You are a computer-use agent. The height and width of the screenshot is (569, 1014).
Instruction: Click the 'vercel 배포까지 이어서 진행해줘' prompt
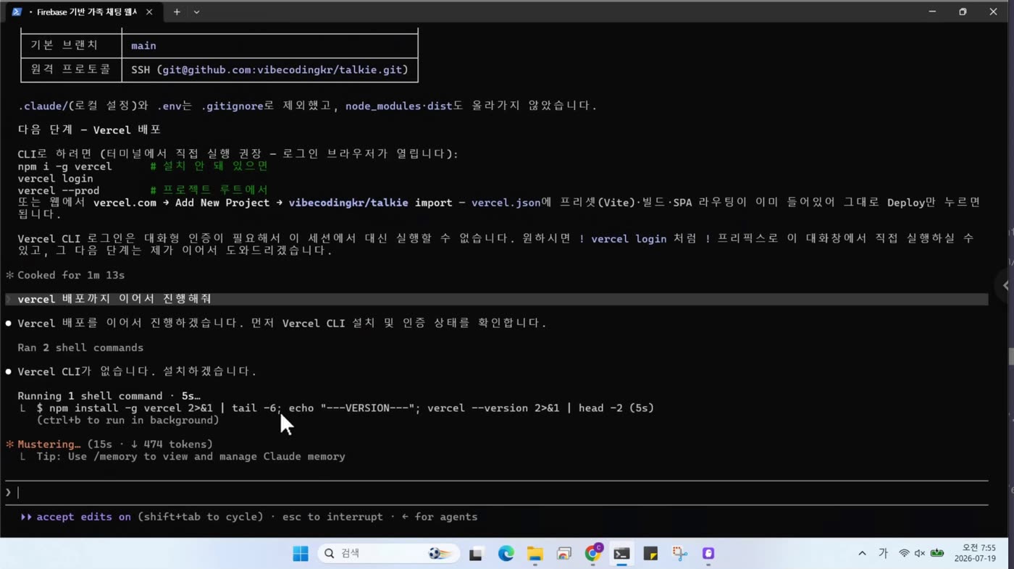(x=114, y=299)
